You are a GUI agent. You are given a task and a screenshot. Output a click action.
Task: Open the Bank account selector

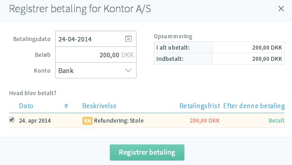pos(96,70)
